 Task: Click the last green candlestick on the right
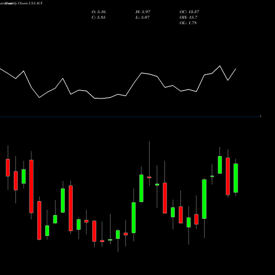(x=236, y=178)
